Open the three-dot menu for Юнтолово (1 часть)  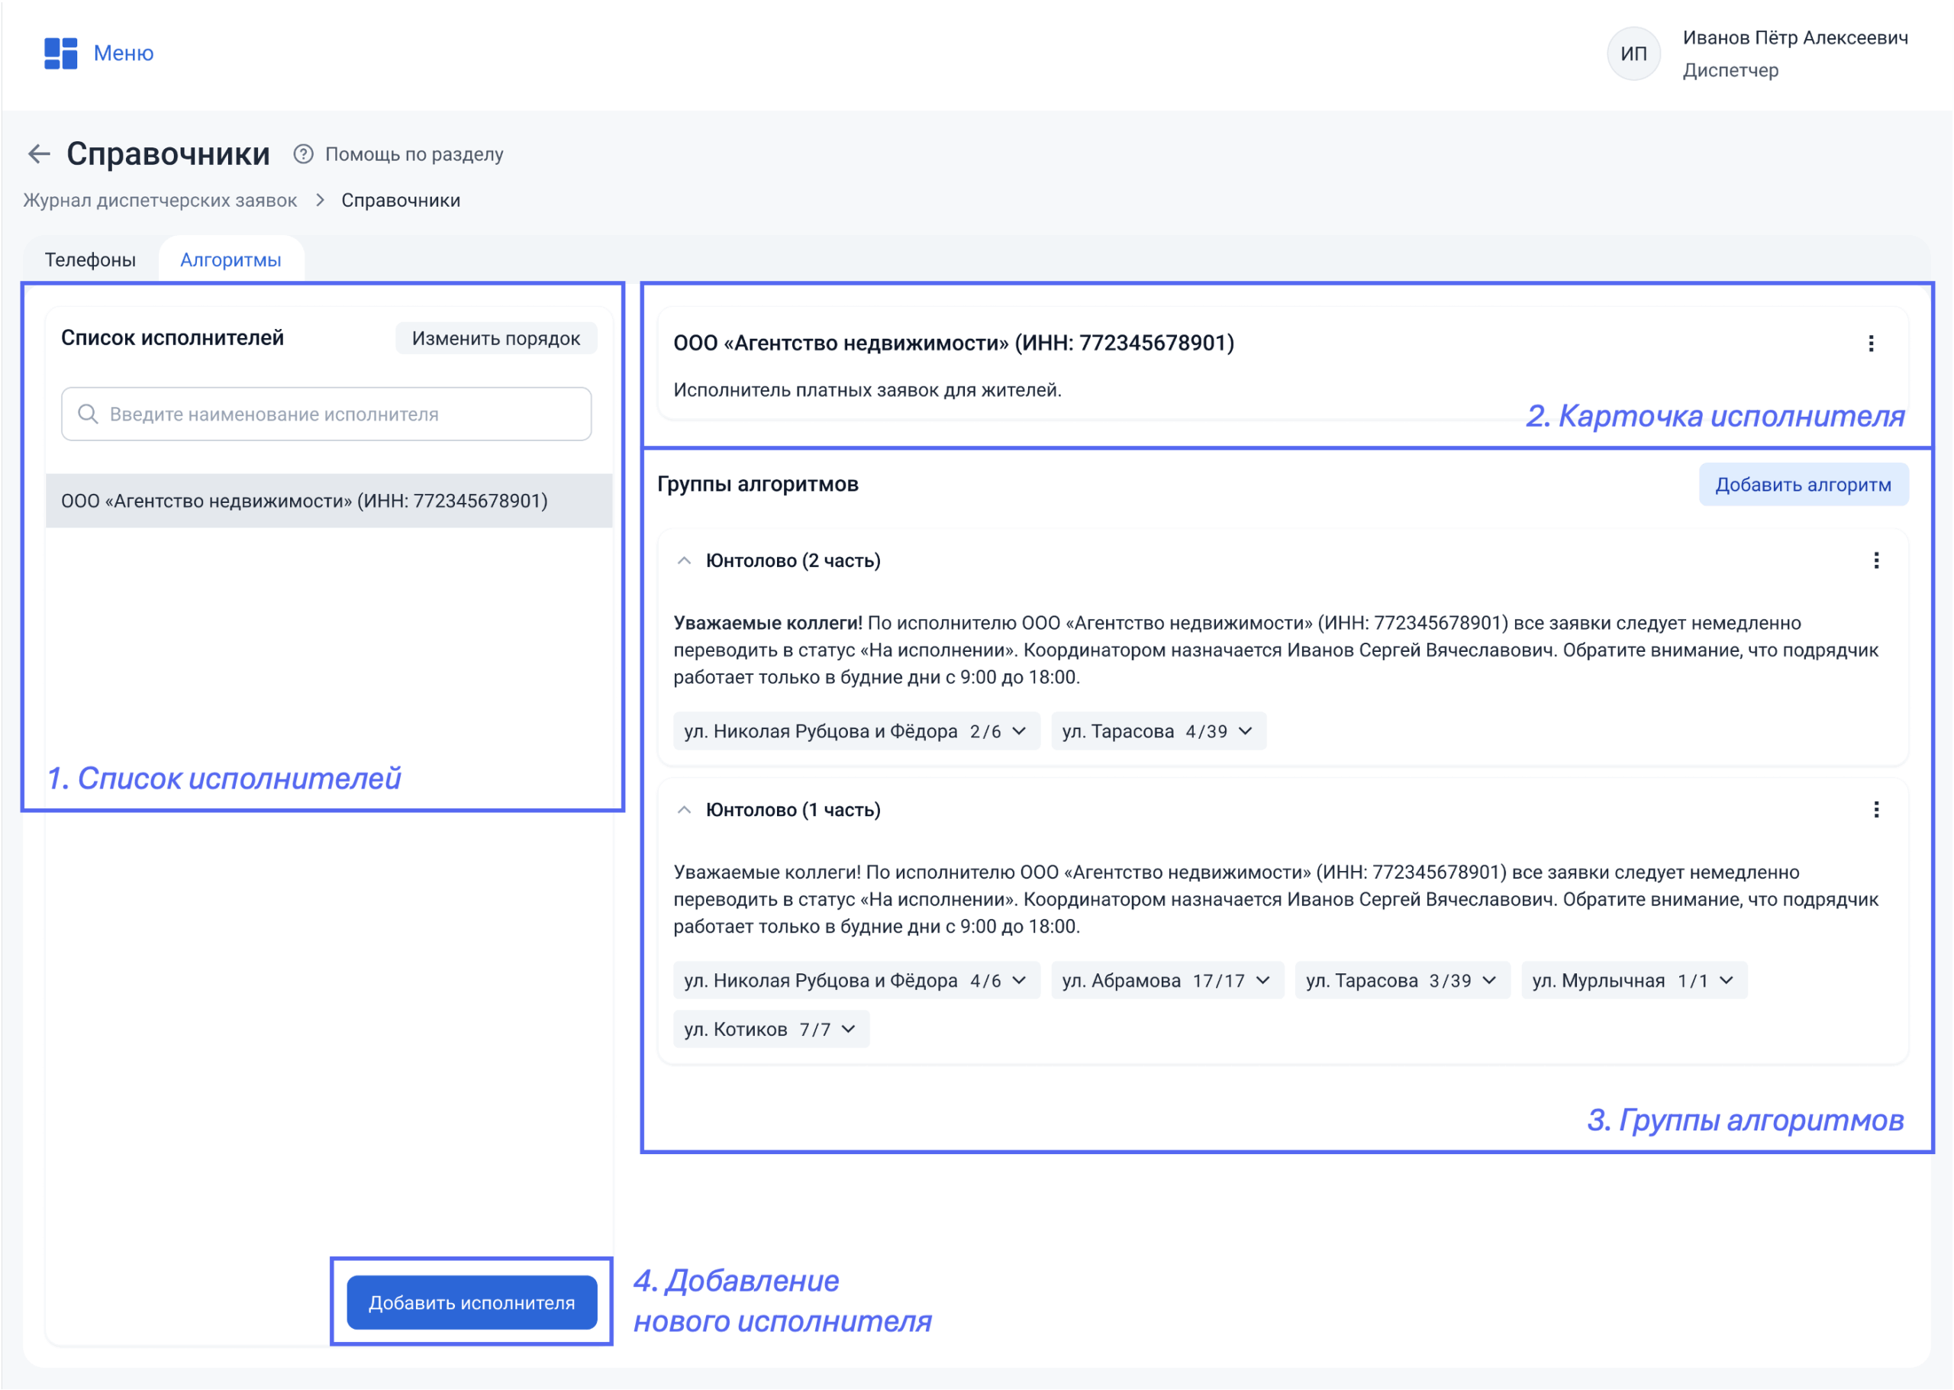coord(1875,810)
